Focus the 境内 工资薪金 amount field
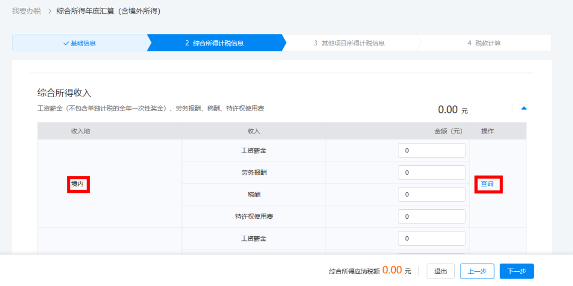Screen dimensions: 573x286 click(x=431, y=150)
